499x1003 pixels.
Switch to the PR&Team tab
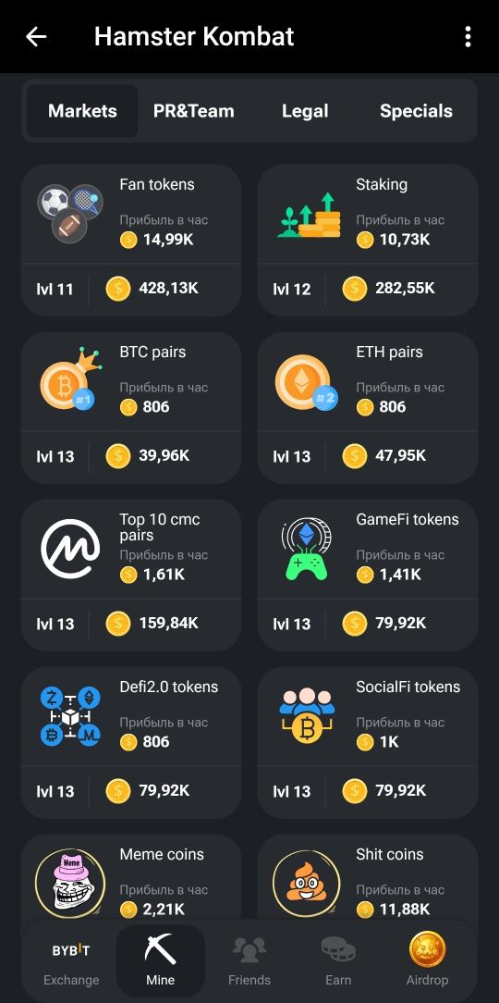click(x=194, y=111)
